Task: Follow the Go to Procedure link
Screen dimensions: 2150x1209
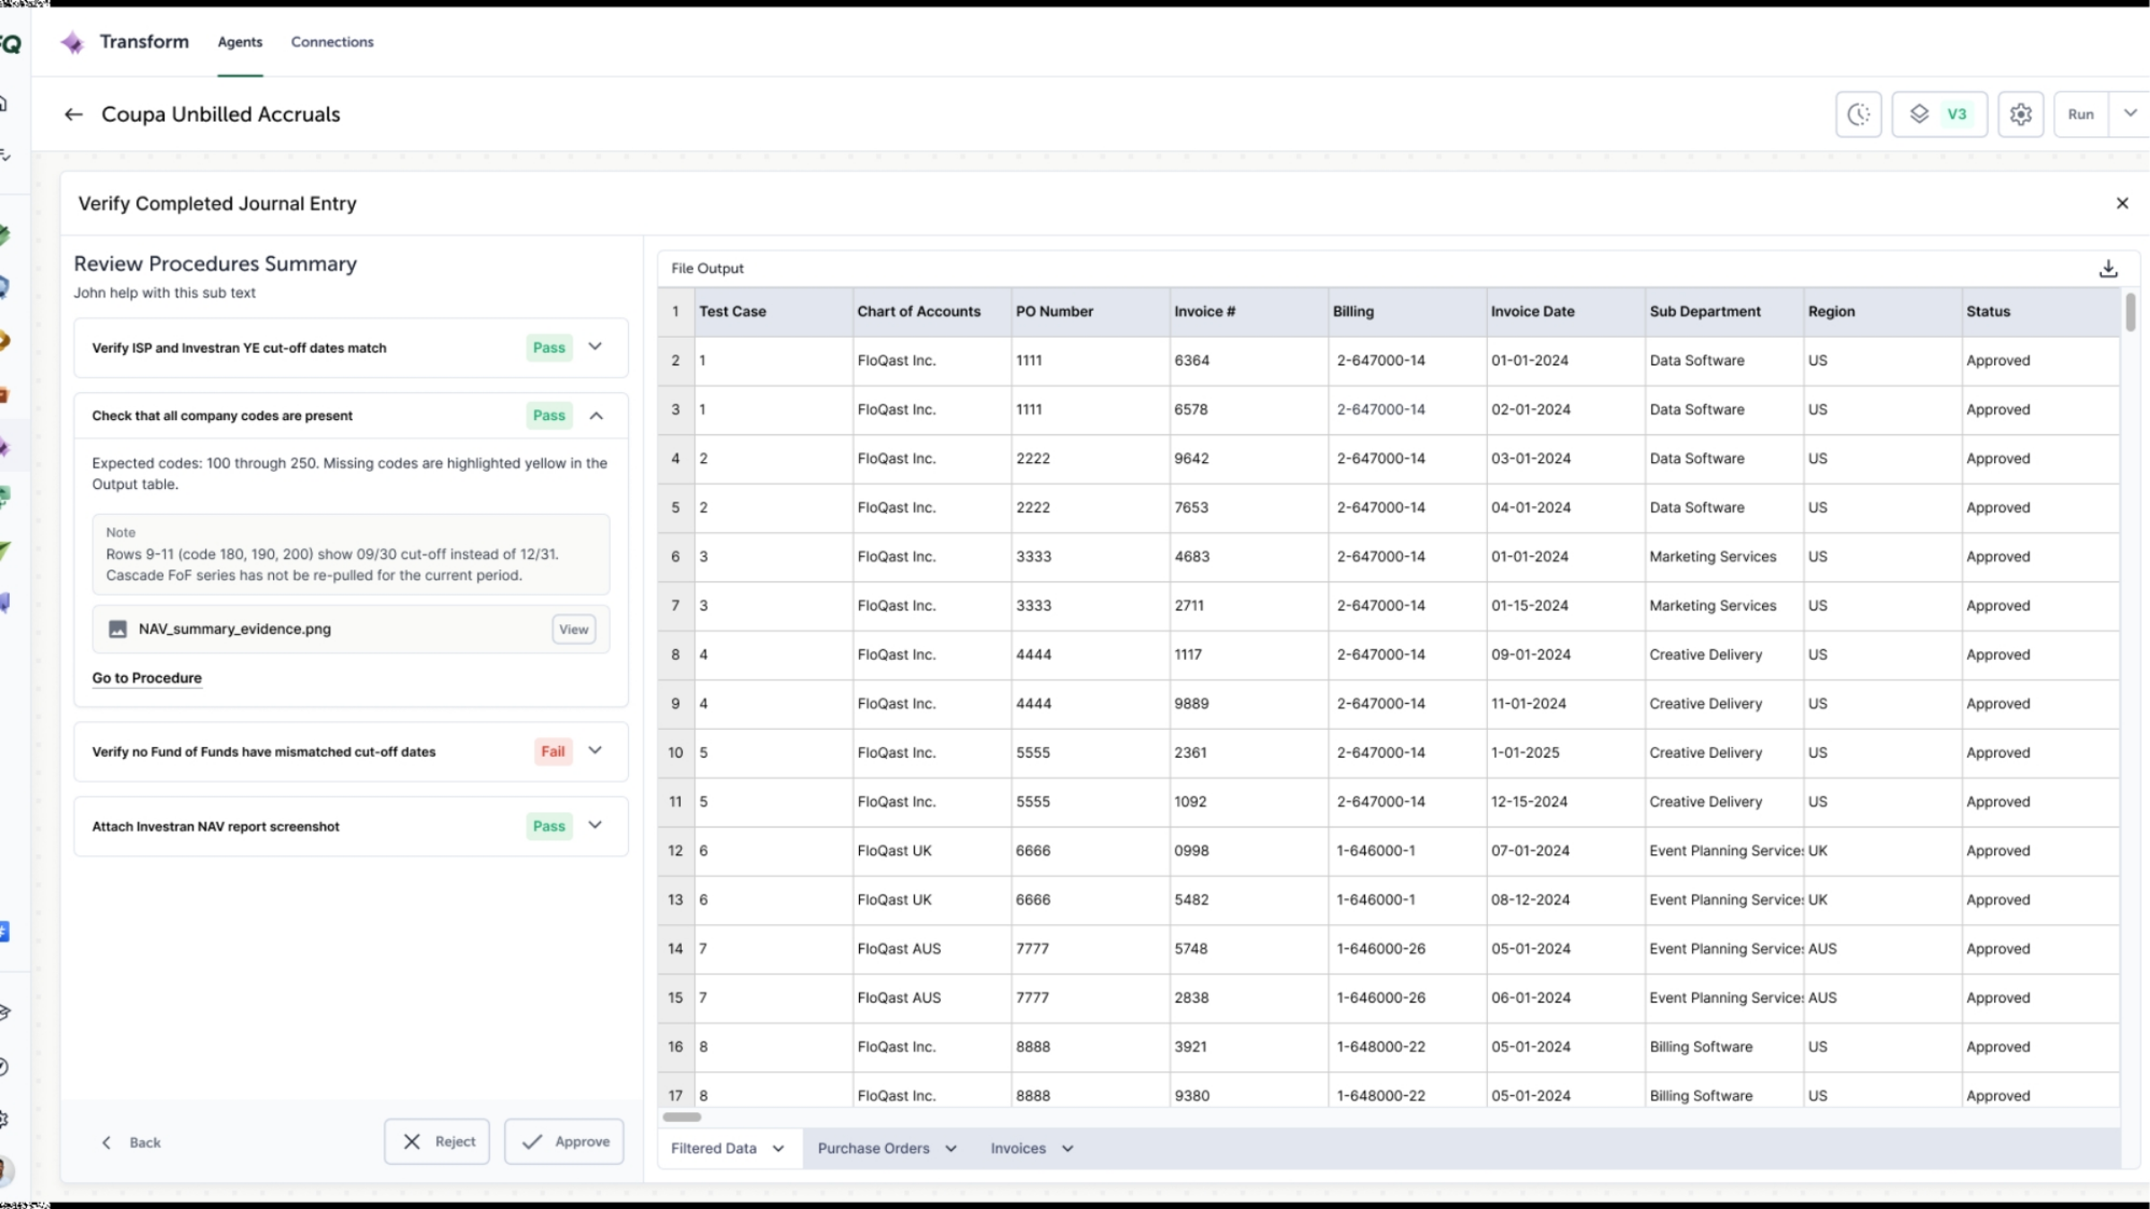Action: [x=147, y=678]
